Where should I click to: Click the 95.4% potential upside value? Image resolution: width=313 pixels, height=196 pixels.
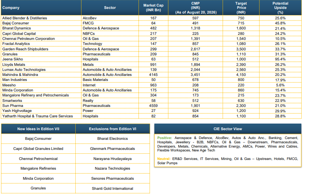[x=280, y=59]
